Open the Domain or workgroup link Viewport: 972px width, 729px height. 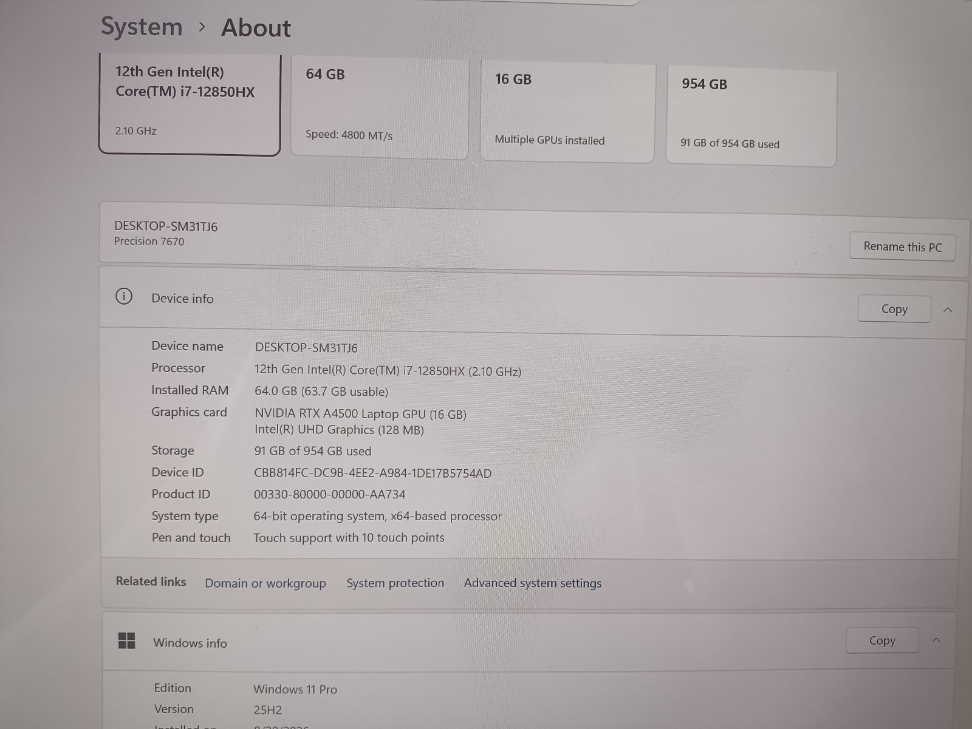coord(265,583)
